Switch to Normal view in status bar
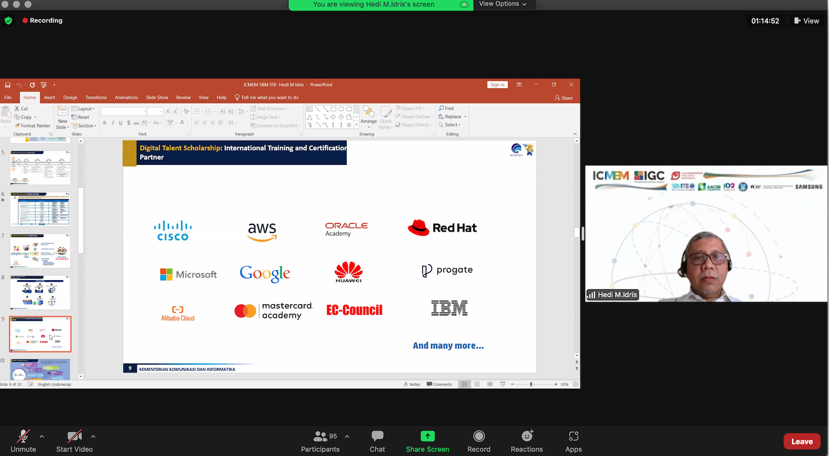 coord(464,384)
